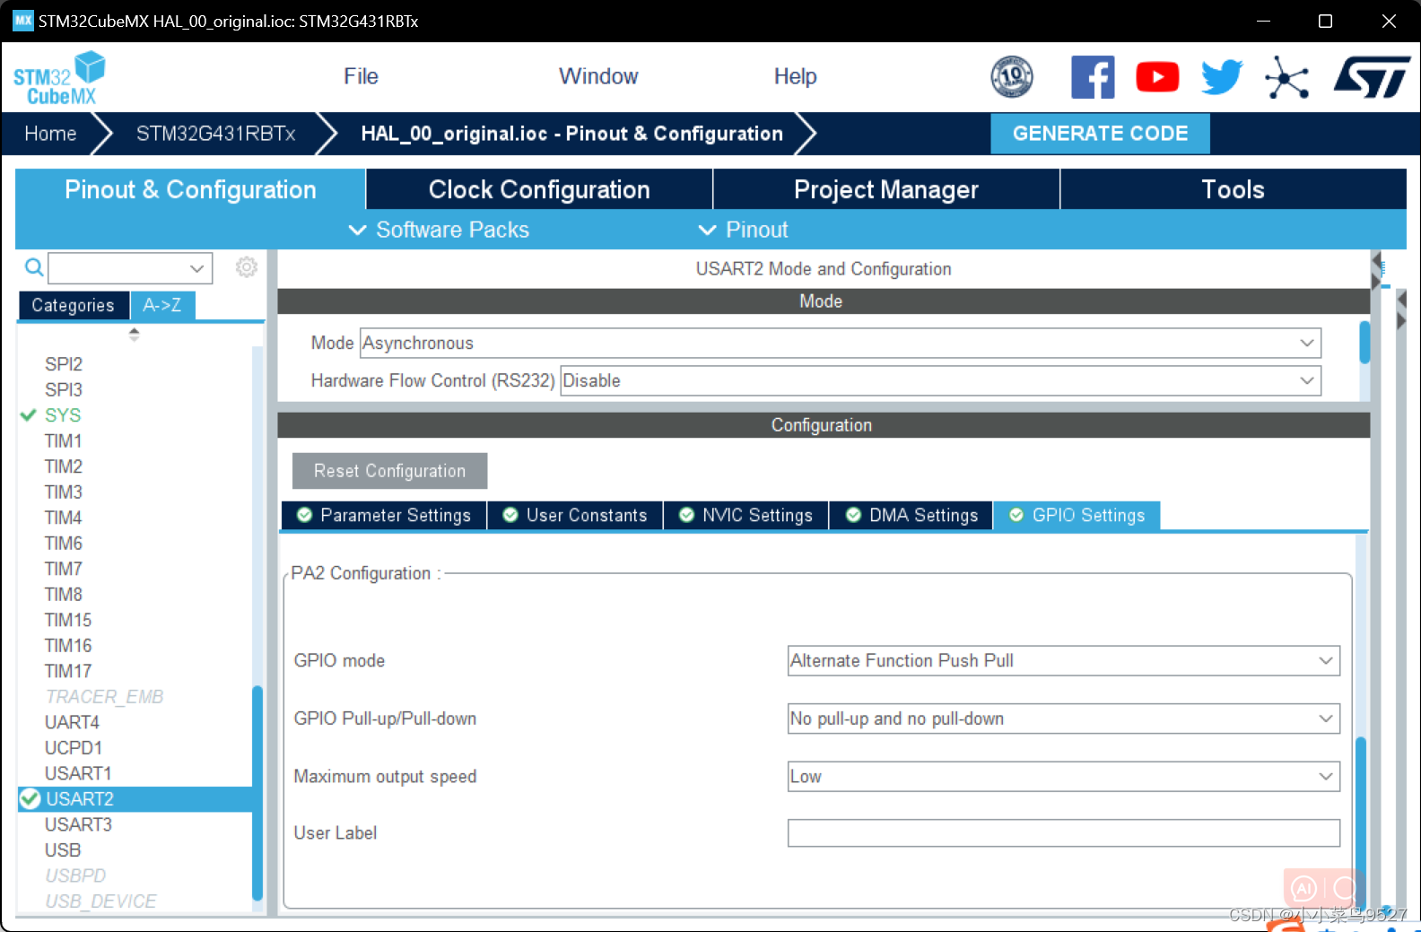Screen dimensions: 1421x932
Task: Select SYS in the peripheral list
Action: pos(63,415)
